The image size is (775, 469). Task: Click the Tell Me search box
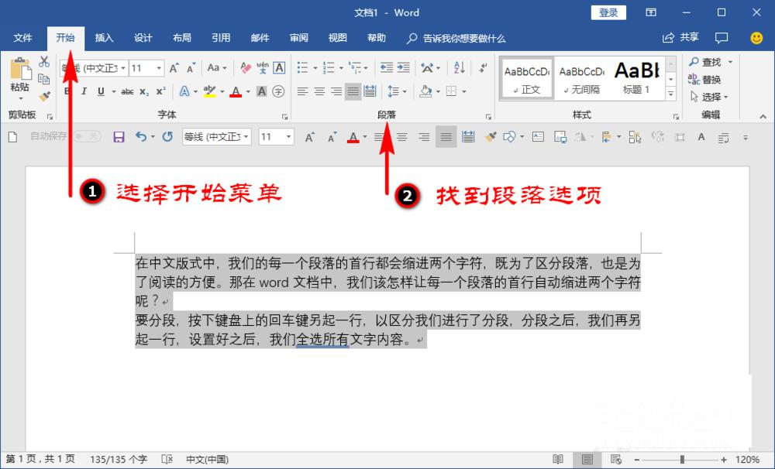point(456,38)
